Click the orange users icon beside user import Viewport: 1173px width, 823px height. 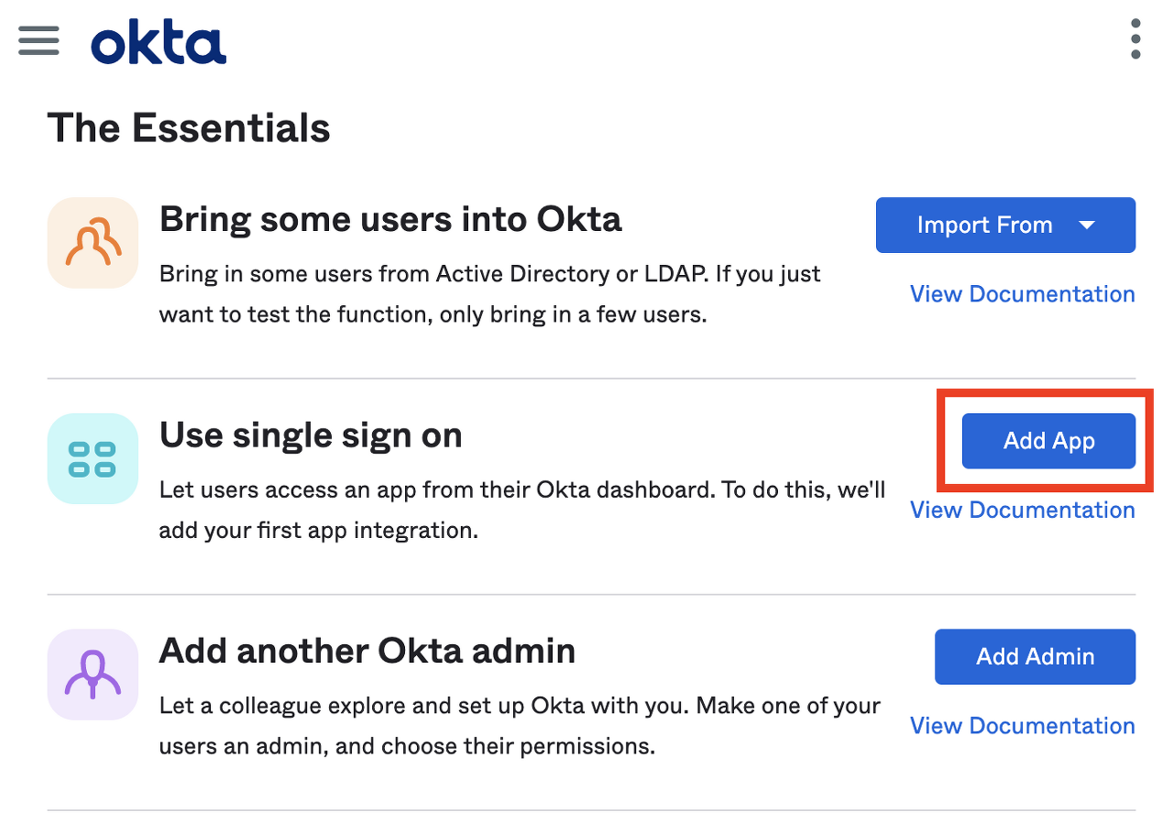coord(92,242)
